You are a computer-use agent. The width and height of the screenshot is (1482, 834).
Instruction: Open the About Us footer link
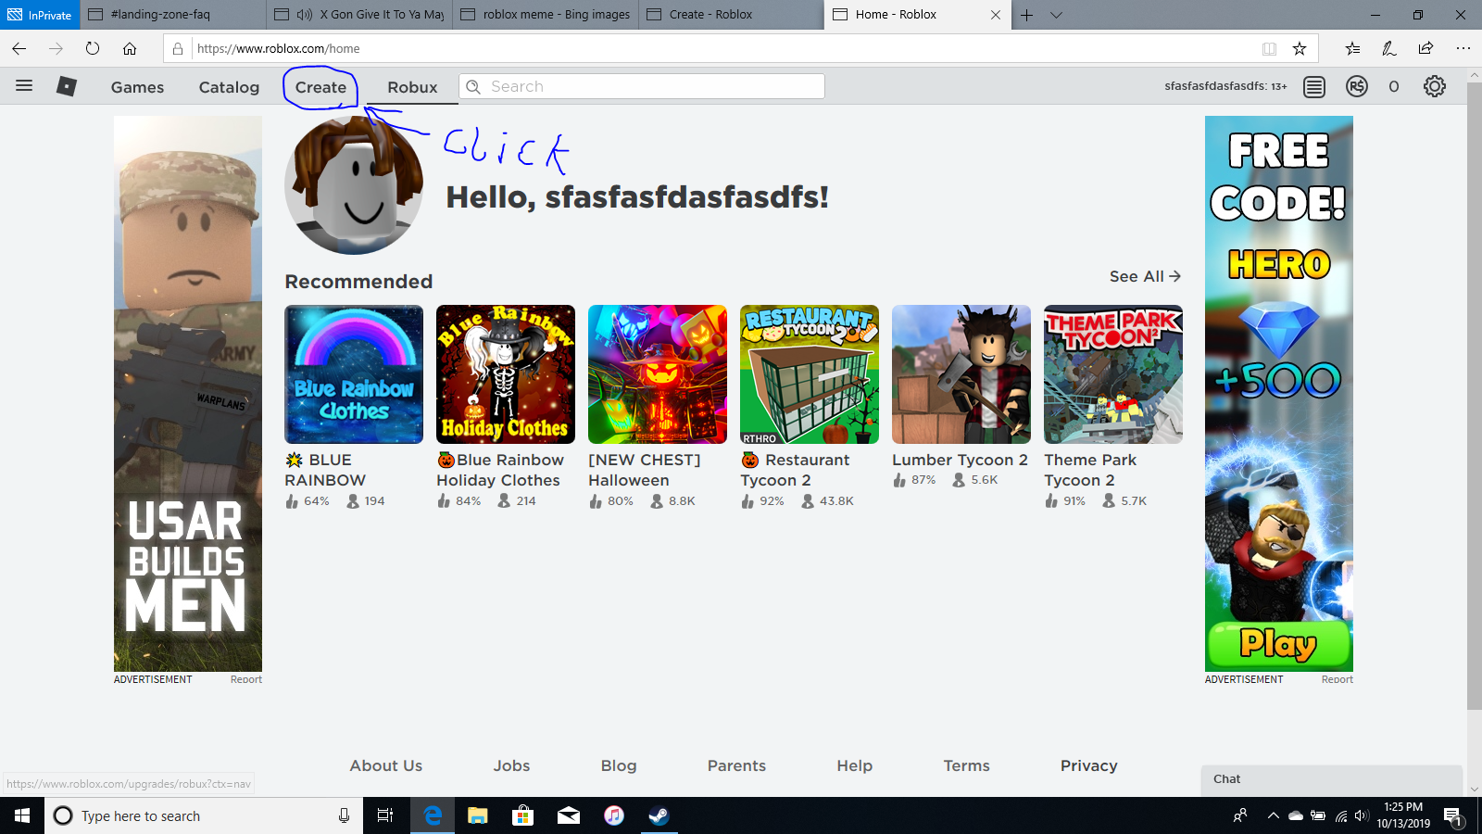pyautogui.click(x=386, y=765)
